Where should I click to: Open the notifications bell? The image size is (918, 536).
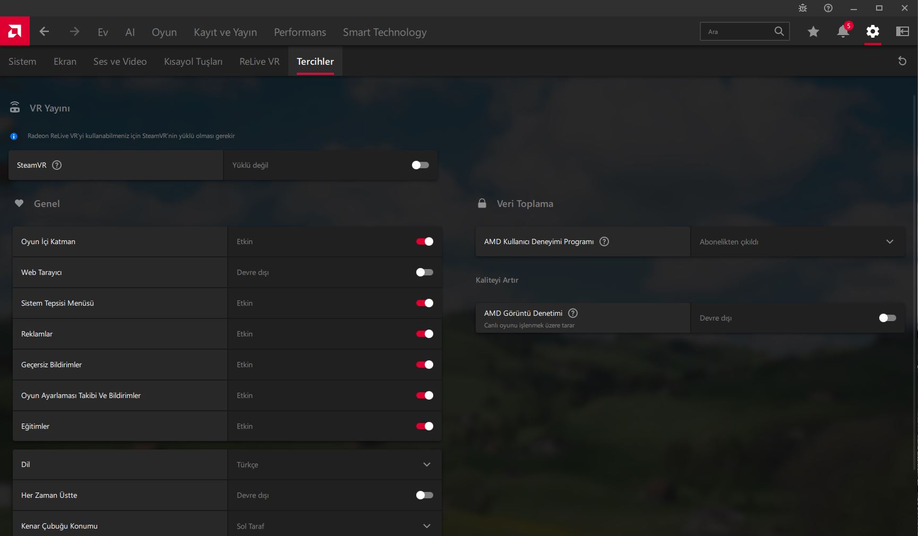tap(843, 31)
